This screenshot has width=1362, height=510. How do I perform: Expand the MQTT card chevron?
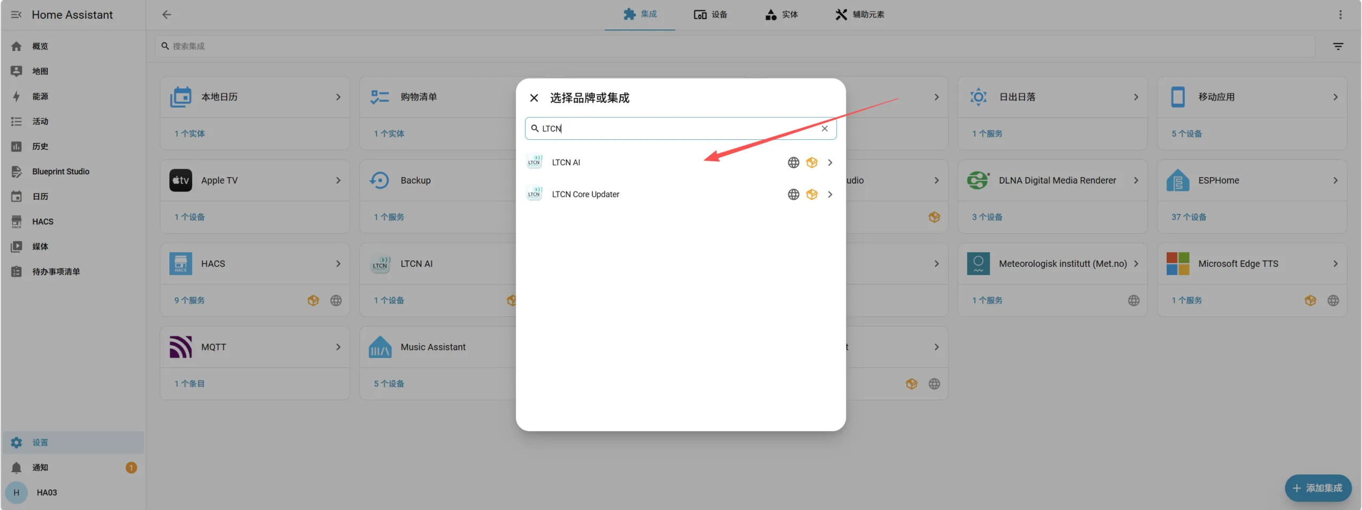pos(338,347)
